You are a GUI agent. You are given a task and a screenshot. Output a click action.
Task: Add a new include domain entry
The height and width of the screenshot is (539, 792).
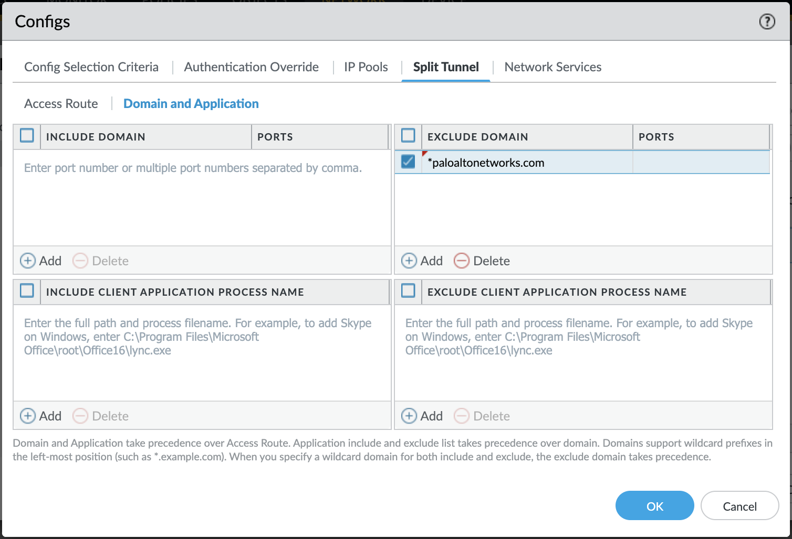click(x=41, y=261)
